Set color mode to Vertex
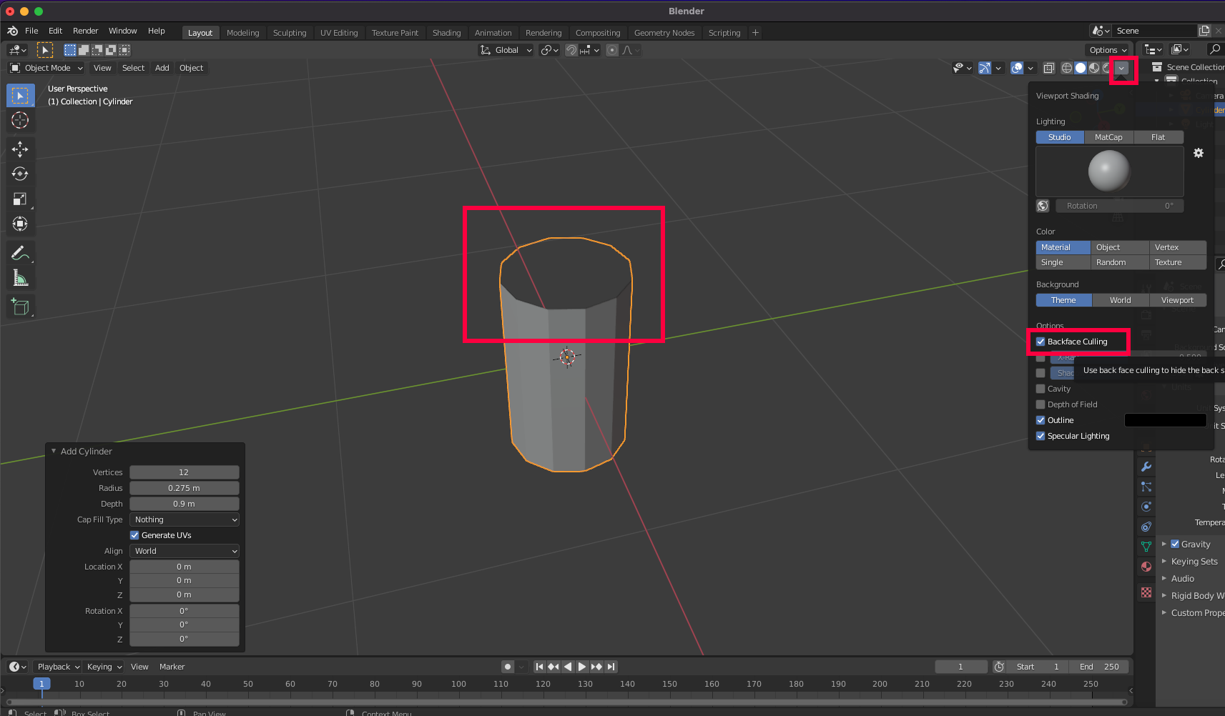This screenshot has width=1225, height=716. point(1178,247)
